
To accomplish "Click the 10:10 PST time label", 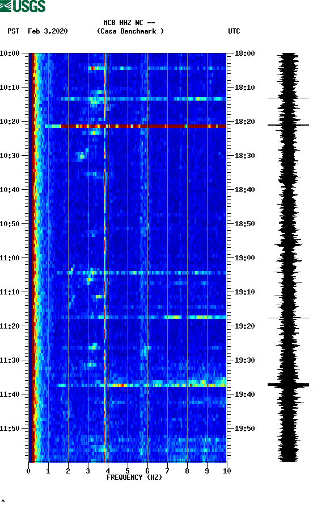I will point(10,88).
